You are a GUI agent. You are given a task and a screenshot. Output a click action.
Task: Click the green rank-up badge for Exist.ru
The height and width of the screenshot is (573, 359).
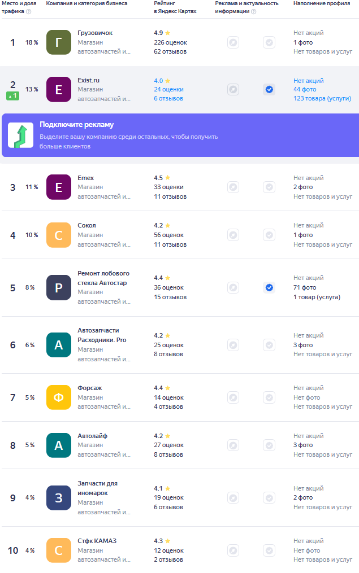(13, 96)
